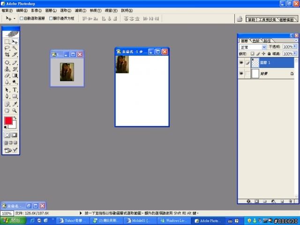Open the fill slider arrow

[x=295, y=53]
